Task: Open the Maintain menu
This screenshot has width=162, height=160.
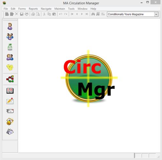Action: click(60, 9)
